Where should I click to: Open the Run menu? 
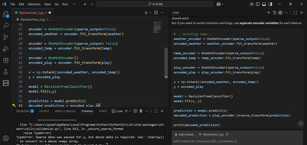click(65, 4)
